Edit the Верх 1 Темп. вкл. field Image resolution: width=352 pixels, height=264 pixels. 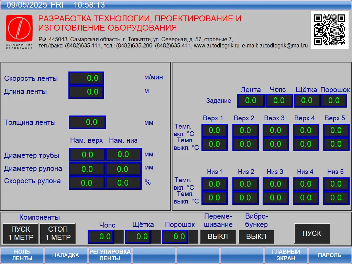214,130
